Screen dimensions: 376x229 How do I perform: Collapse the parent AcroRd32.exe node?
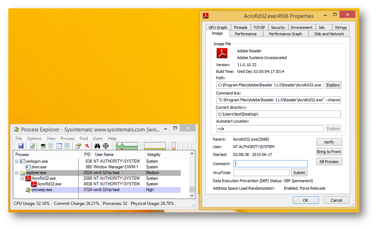[x=22, y=179]
